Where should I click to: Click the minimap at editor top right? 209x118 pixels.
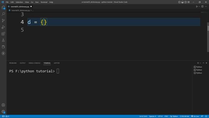tap(204, 12)
